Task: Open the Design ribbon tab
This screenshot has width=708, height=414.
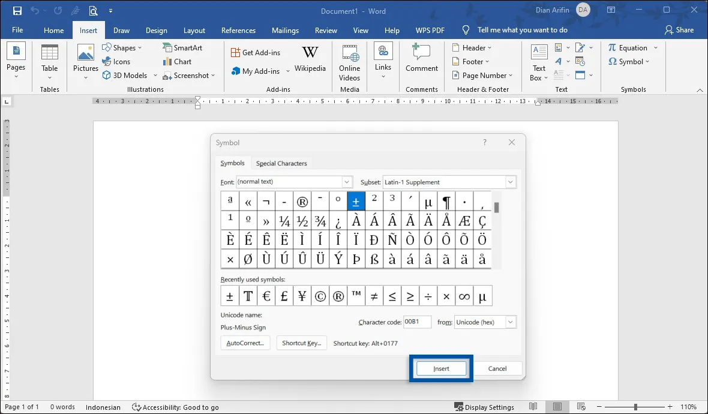Action: point(156,30)
